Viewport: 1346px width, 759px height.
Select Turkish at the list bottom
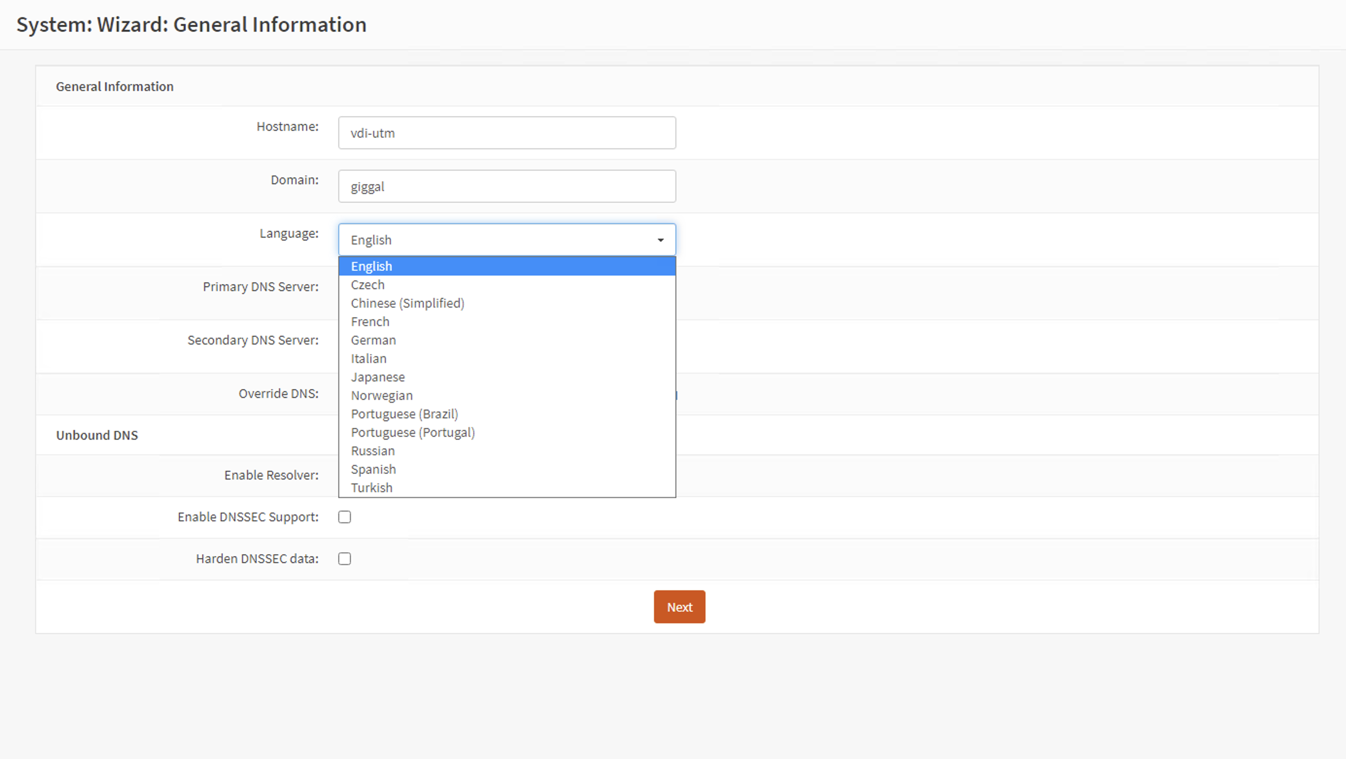click(372, 487)
